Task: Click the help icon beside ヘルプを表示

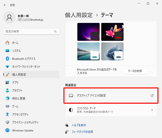Action: click(67, 125)
